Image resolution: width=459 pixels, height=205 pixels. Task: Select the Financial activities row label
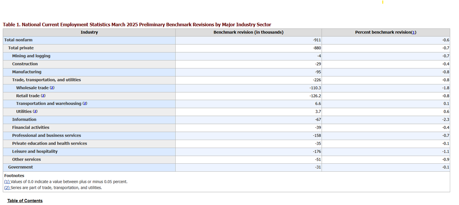pyautogui.click(x=31, y=128)
